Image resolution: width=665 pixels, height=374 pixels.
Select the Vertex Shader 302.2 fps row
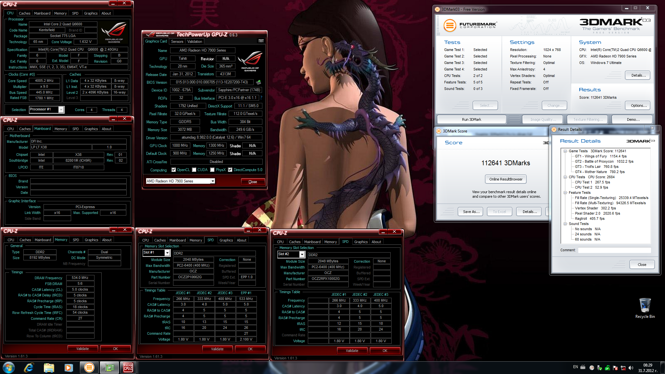[595, 208]
